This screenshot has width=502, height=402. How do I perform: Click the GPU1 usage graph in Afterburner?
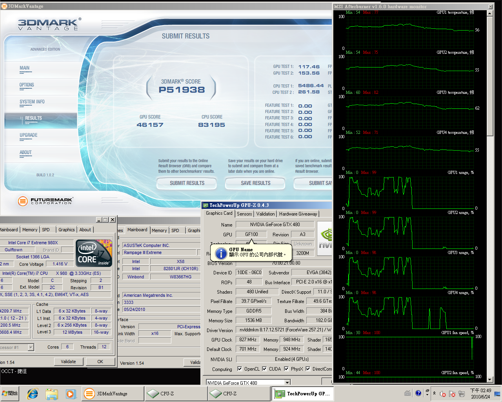click(x=409, y=192)
